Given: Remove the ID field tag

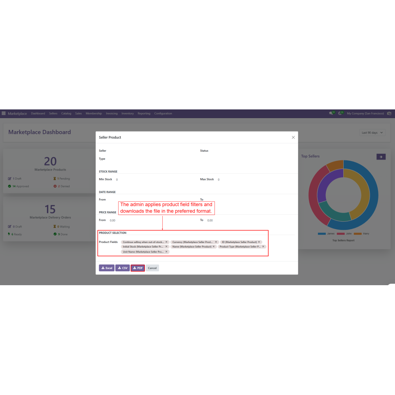Looking at the screenshot, I should [259, 242].
